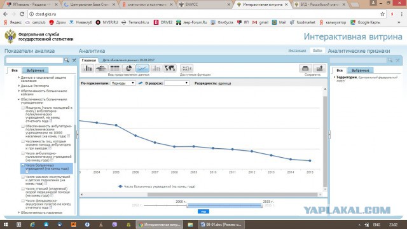Viewport: 407px width, 229px height.
Task: Select the bar chart view icon
Action: point(88,68)
